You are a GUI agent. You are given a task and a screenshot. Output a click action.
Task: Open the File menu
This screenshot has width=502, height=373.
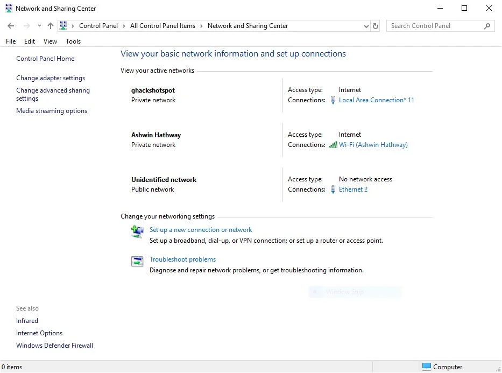point(11,41)
